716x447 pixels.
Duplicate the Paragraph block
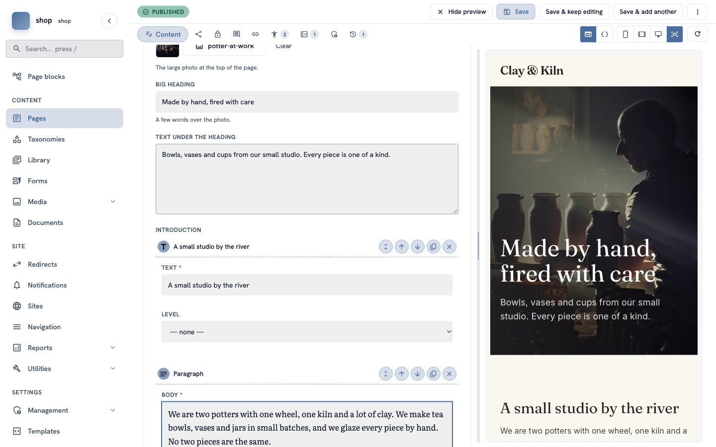(x=434, y=374)
